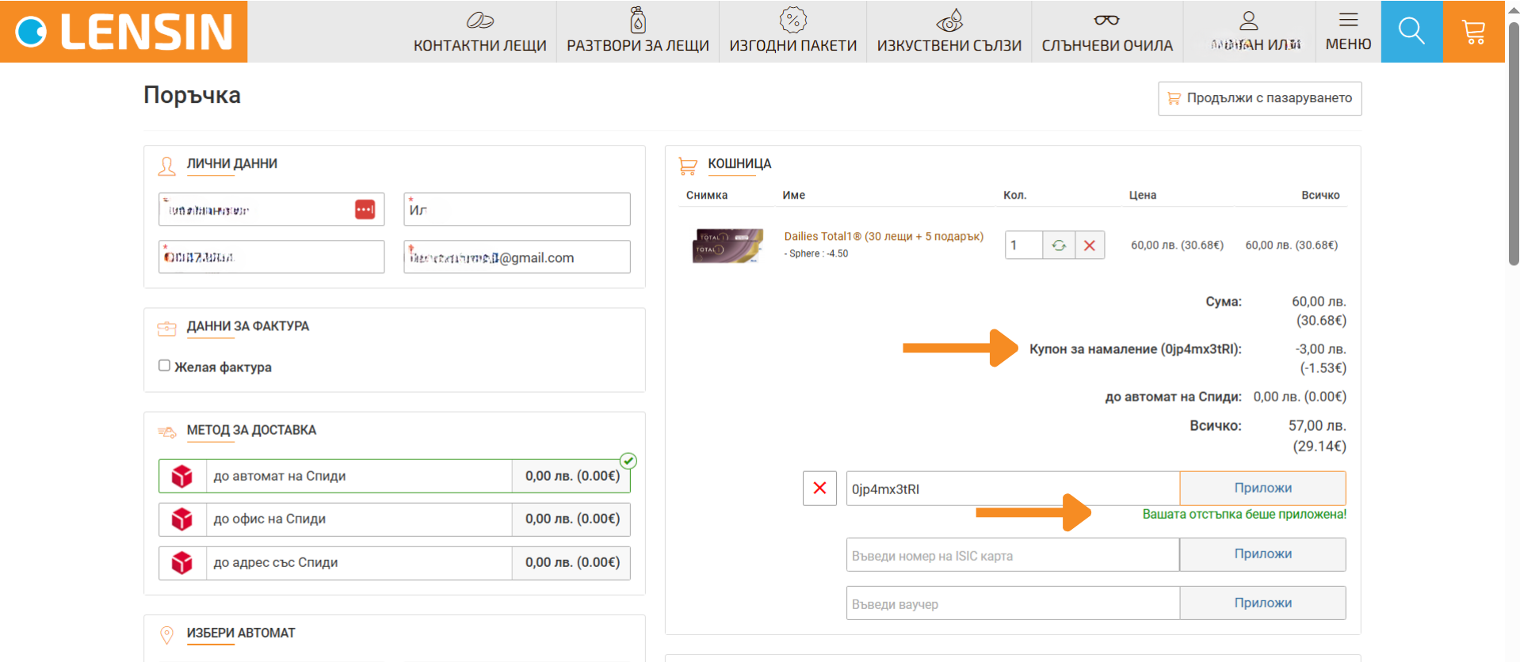This screenshot has height=662, width=1520.
Task: Click ИЗБЕРИ АВТОМАТ location pin icon
Action: pyautogui.click(x=166, y=635)
